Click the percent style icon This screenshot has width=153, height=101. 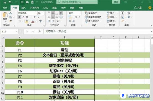pyautogui.click(x=76, y=17)
